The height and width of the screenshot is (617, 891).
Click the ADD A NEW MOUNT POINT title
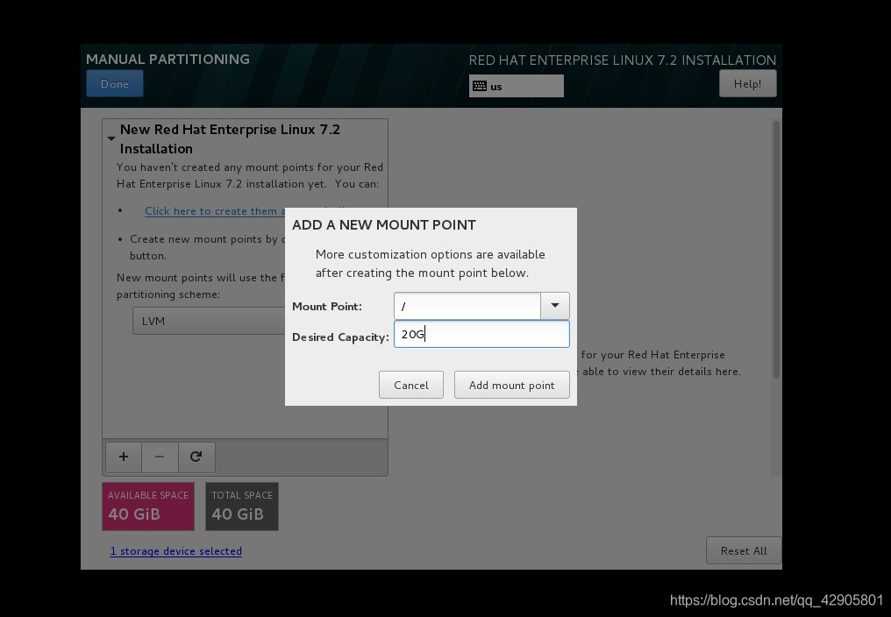(383, 225)
